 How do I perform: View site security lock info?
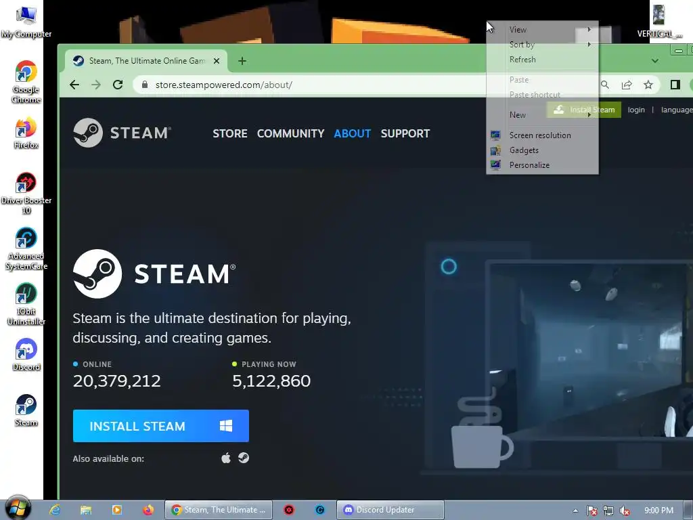click(145, 85)
